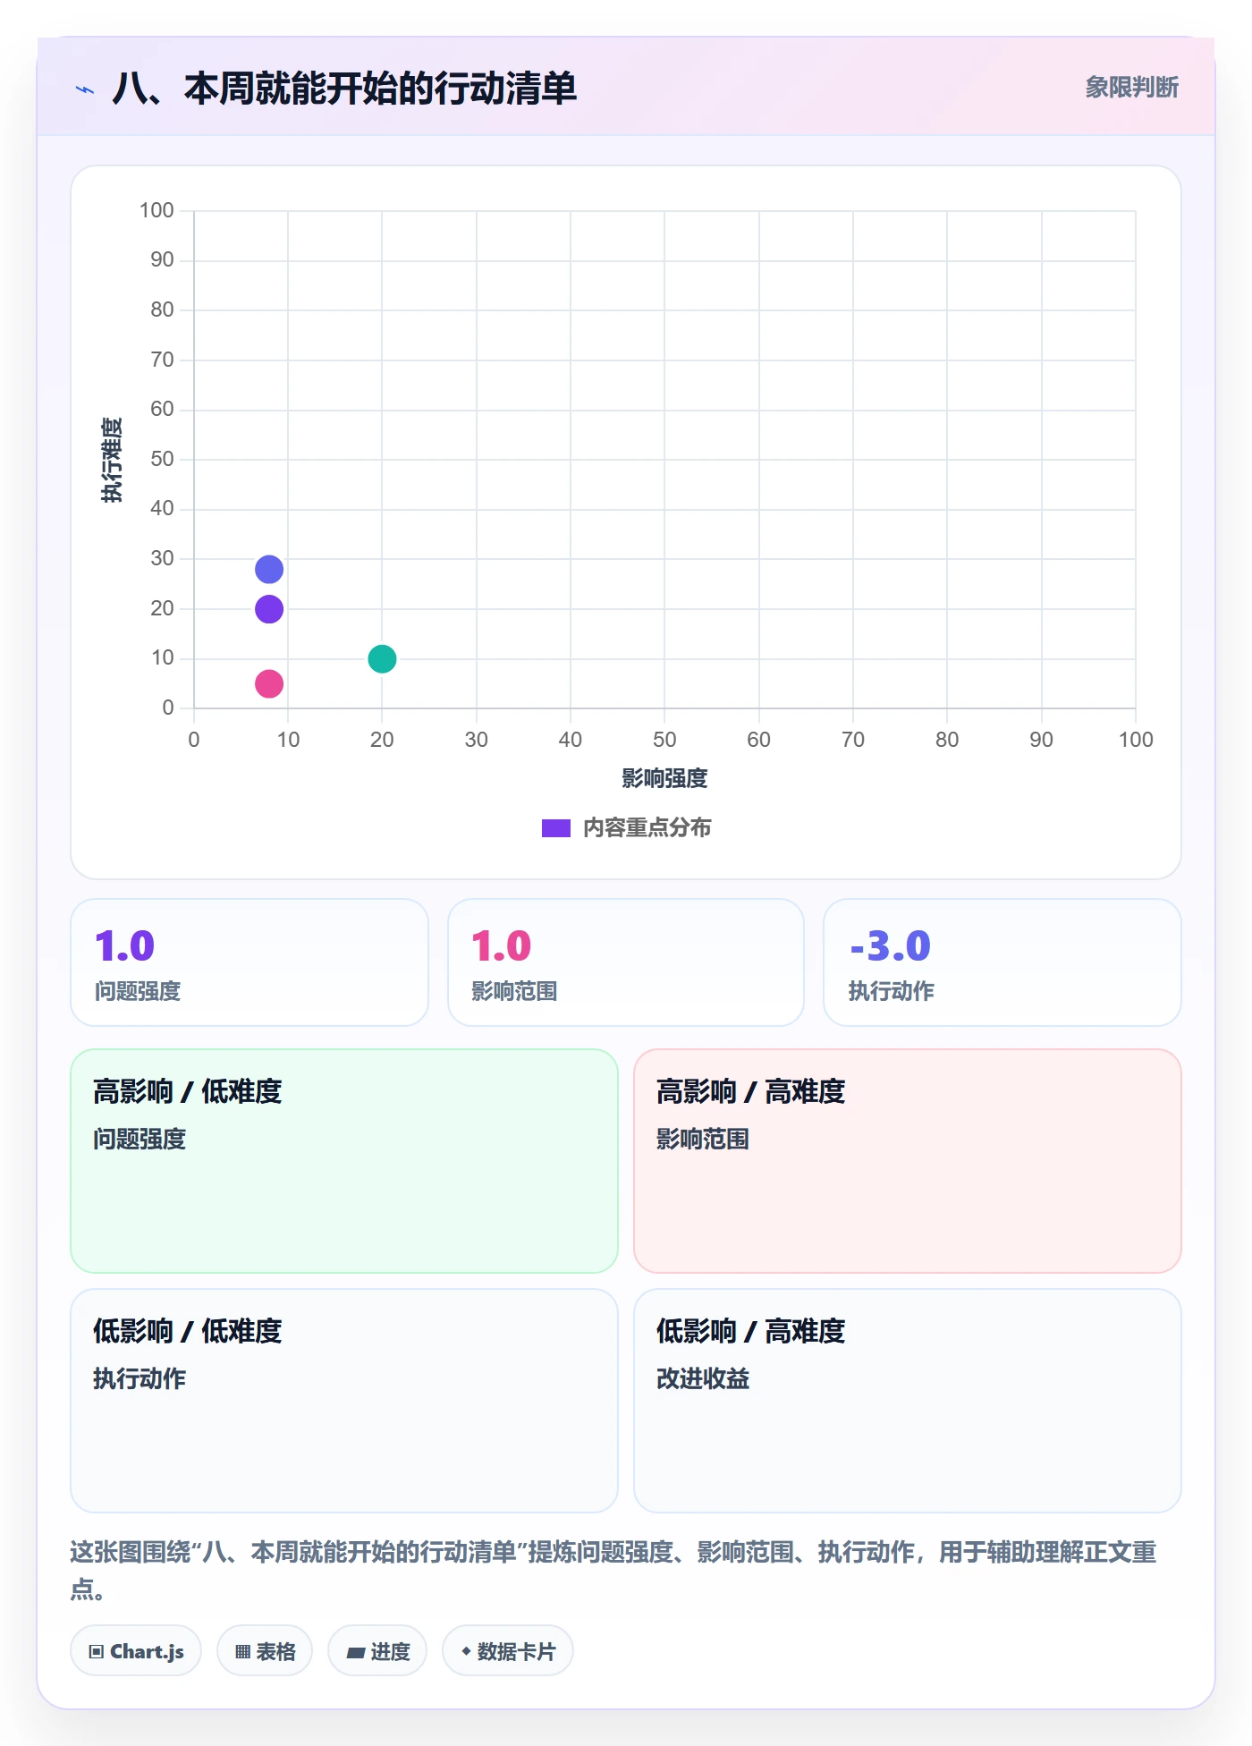Click the 低影响 / 高难度 quadrant heading
This screenshot has width=1252, height=1746.
(x=751, y=1331)
